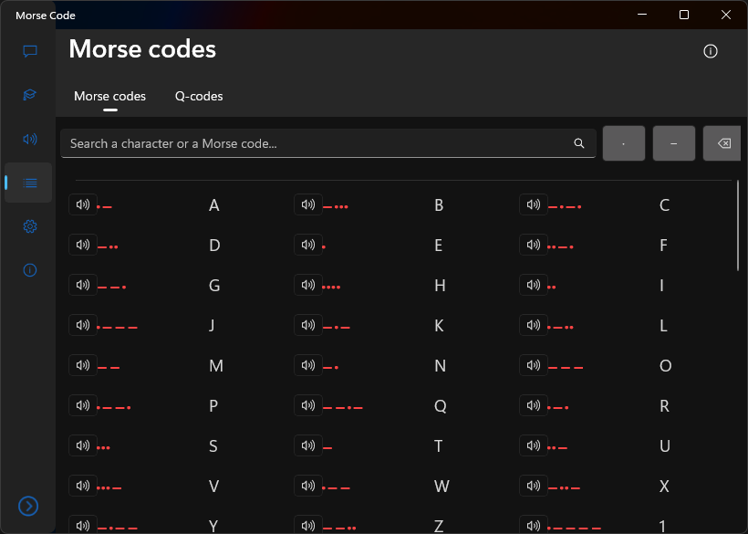Viewport: 748px width, 534px height.
Task: Click the info icon beside the title
Action: tap(711, 51)
